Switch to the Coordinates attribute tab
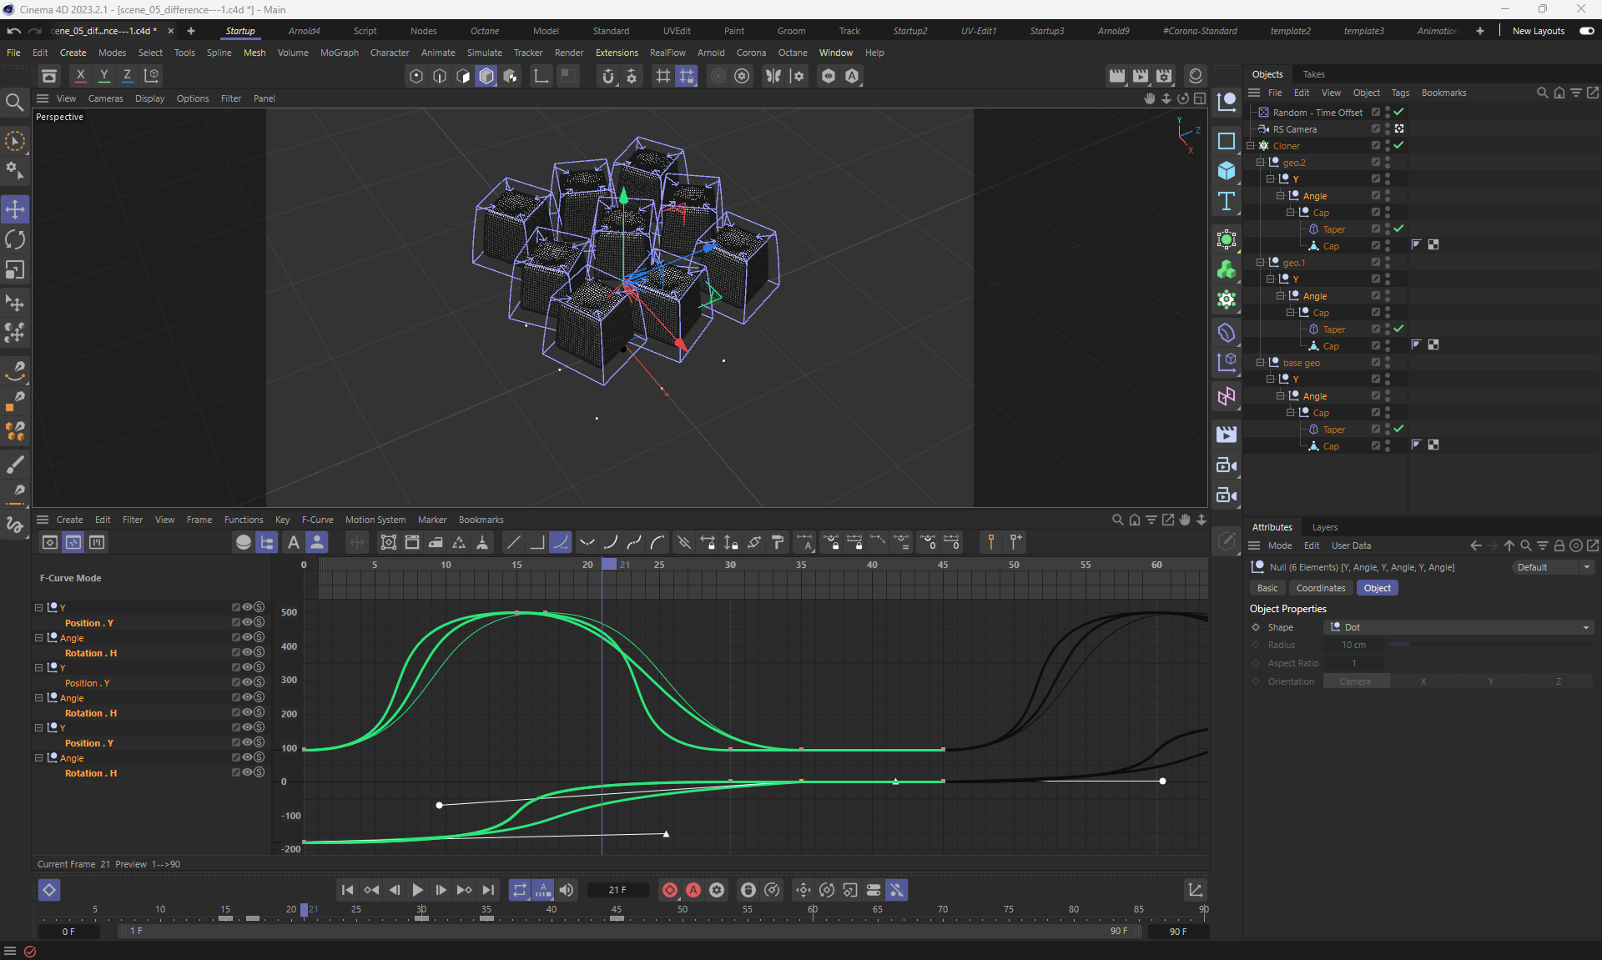The height and width of the screenshot is (960, 1602). (1320, 588)
